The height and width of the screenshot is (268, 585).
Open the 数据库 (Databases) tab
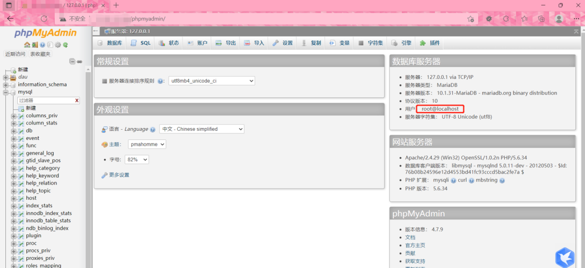click(109, 43)
